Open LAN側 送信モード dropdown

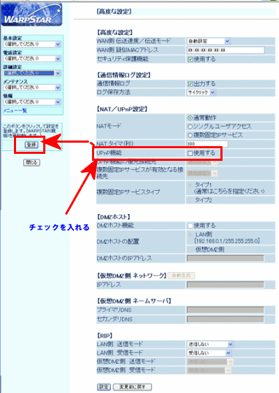point(210,344)
